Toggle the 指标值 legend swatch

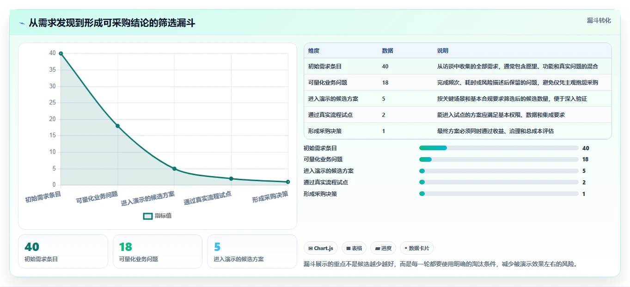(x=148, y=216)
